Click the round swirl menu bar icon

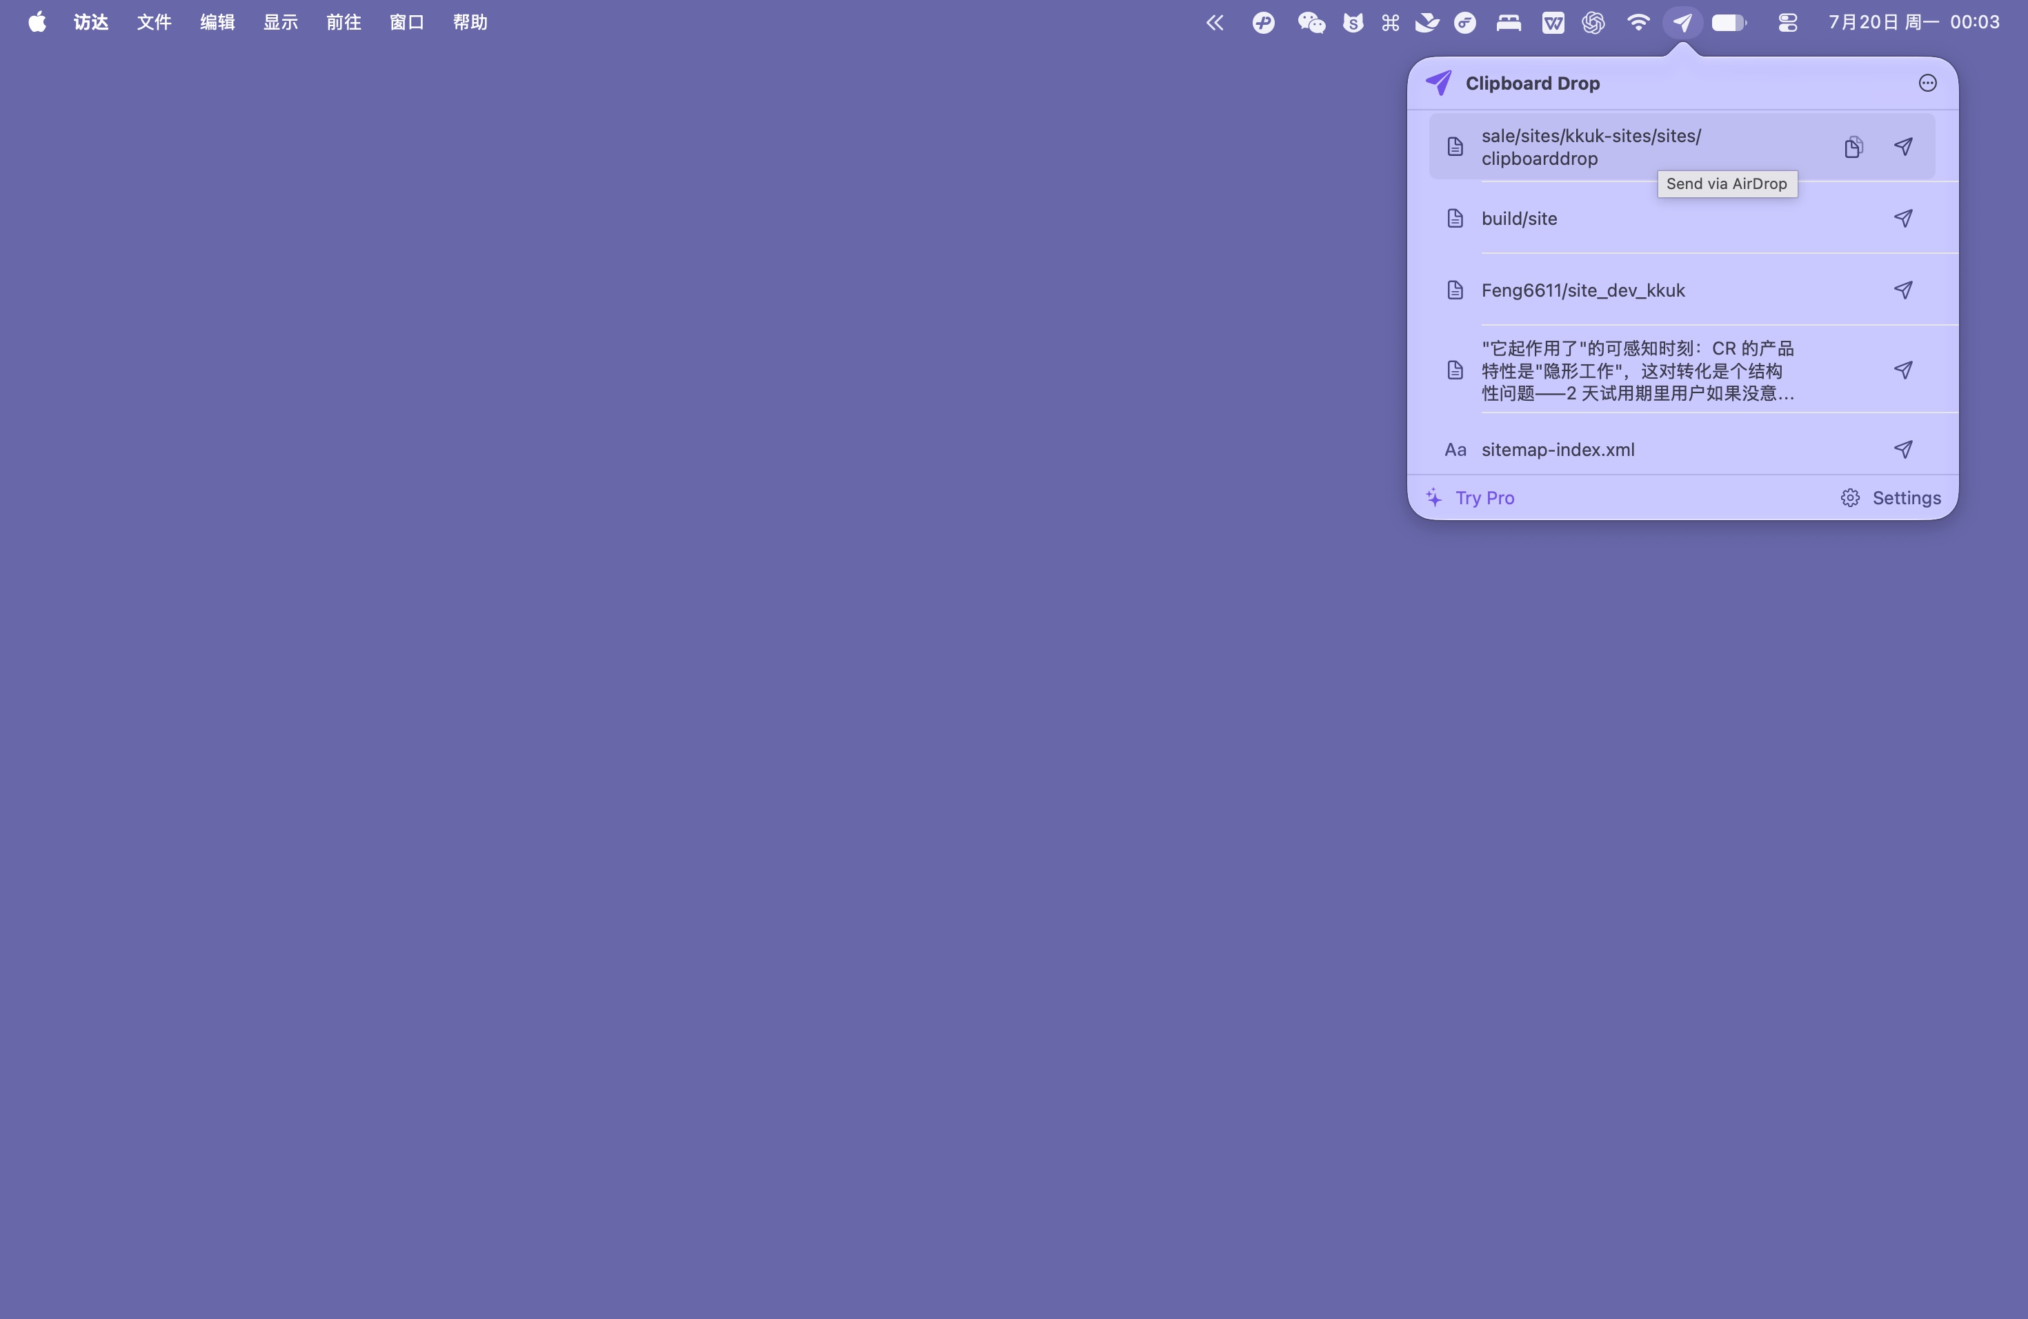coord(1464,22)
